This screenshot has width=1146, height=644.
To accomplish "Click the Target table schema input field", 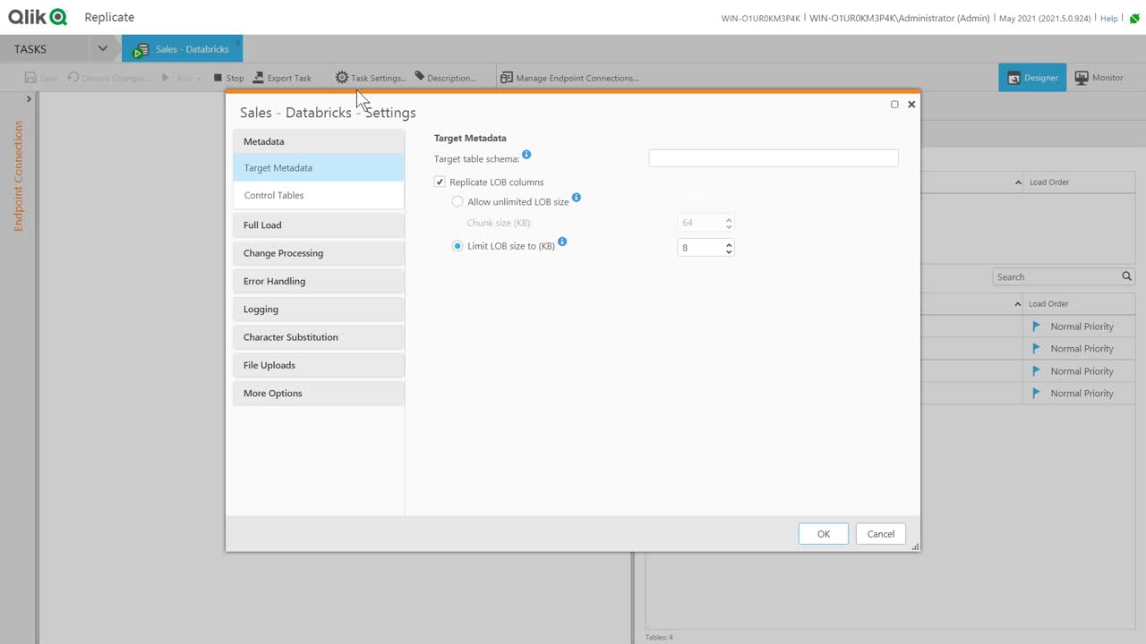I will 774,158.
